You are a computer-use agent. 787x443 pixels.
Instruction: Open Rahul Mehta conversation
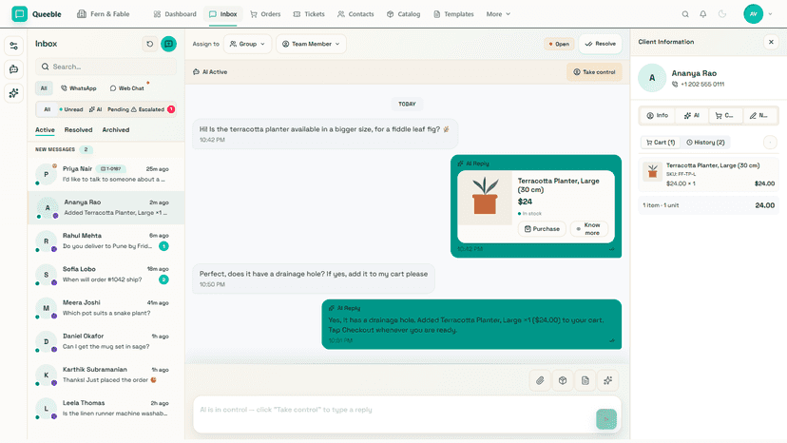click(x=106, y=241)
